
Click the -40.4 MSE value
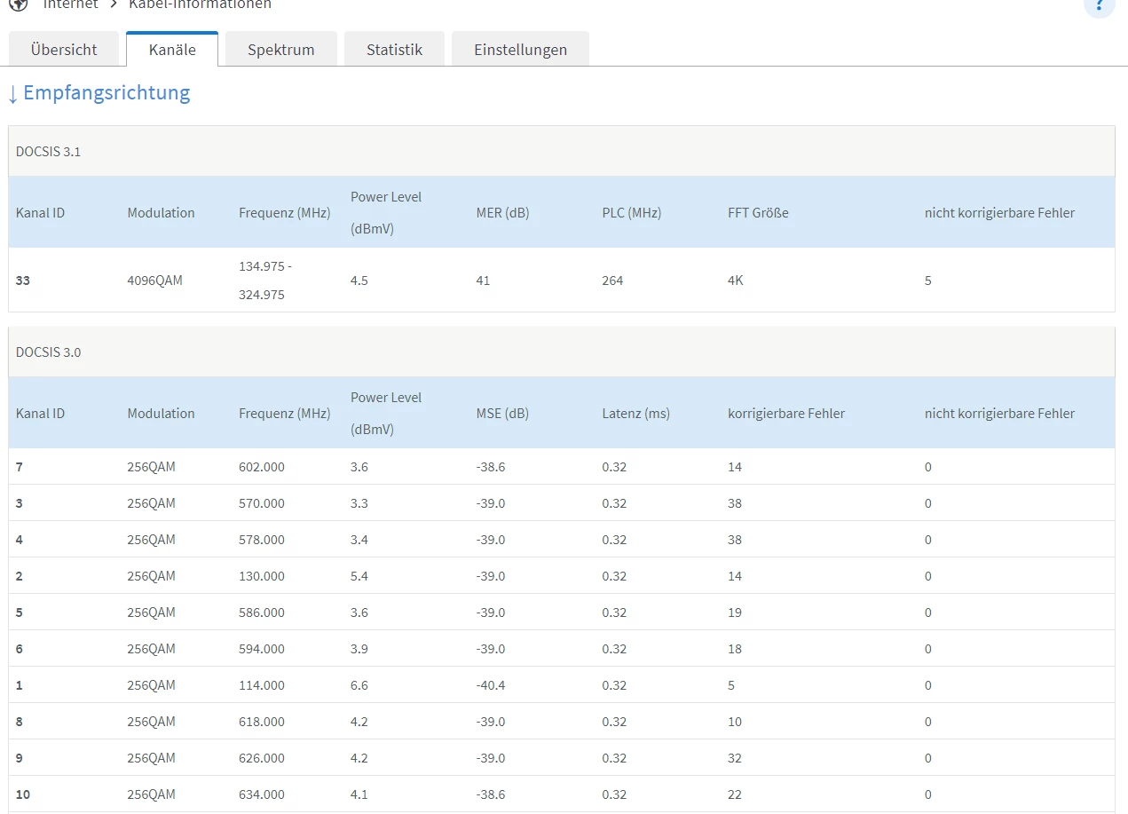[x=491, y=685]
